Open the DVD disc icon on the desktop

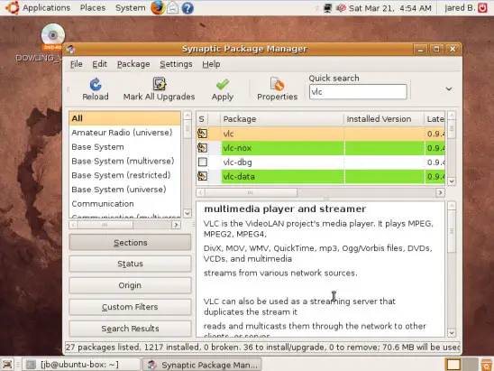click(53, 36)
